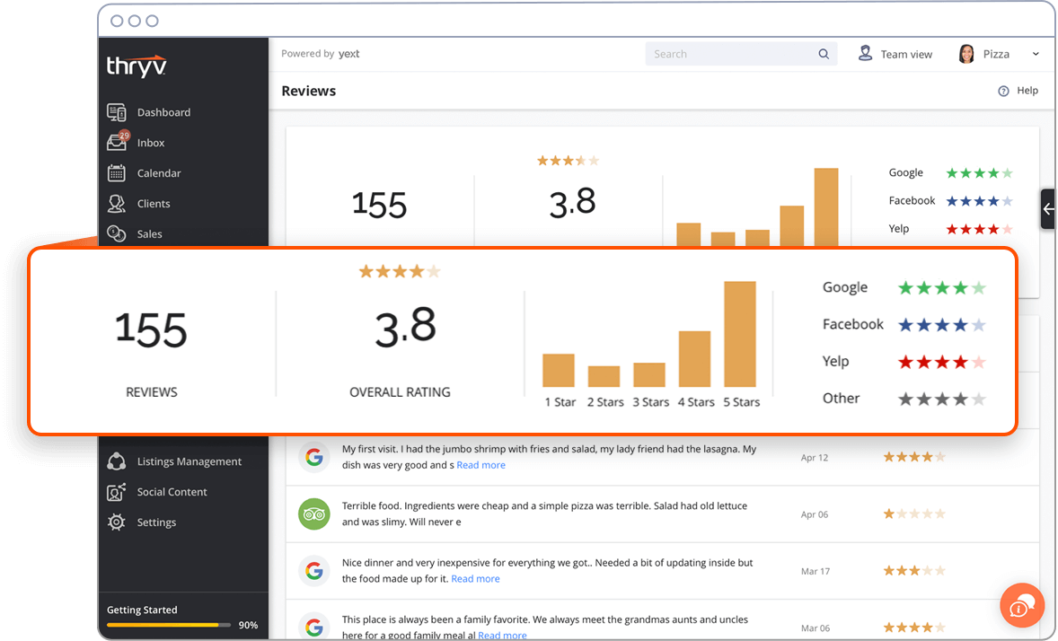Open Inbox icon with 29 badge

tap(118, 142)
